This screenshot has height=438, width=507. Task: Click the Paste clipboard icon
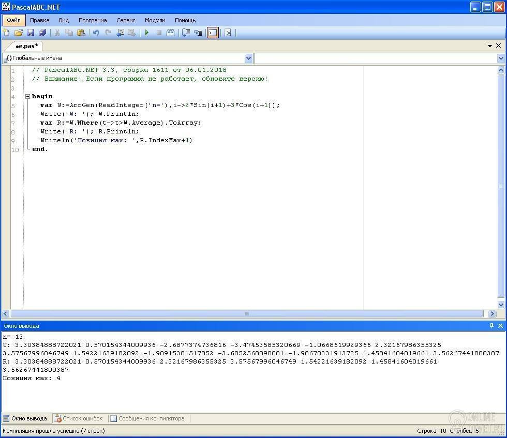tap(81, 33)
